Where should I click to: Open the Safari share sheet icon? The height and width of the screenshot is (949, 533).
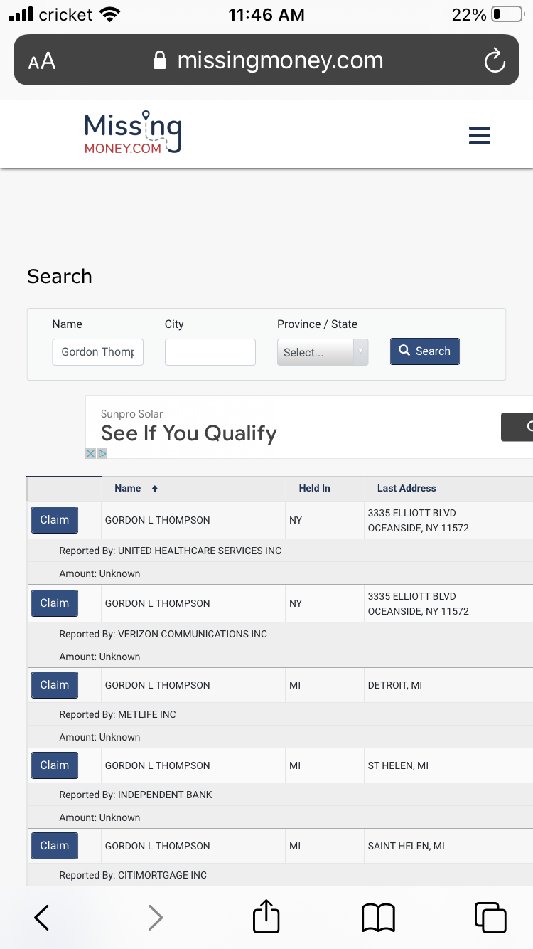pyautogui.click(x=266, y=916)
